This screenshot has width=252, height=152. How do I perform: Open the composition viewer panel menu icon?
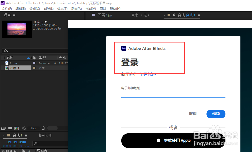(199, 16)
